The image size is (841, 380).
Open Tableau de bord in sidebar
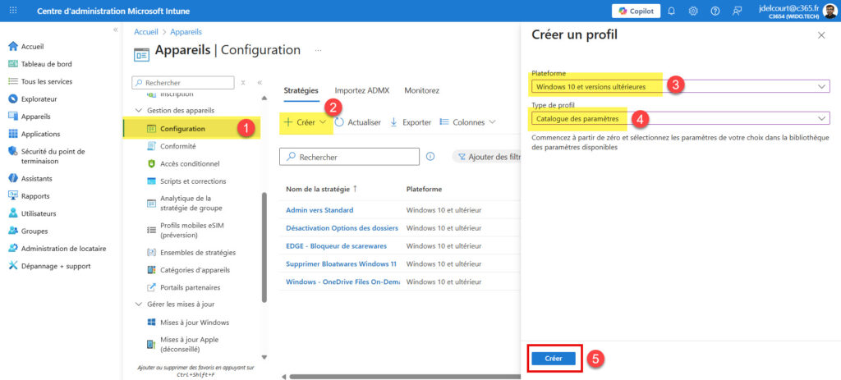[x=46, y=64]
